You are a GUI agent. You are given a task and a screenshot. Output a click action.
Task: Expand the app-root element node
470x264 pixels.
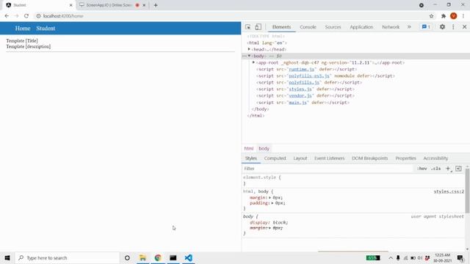tap(253, 62)
